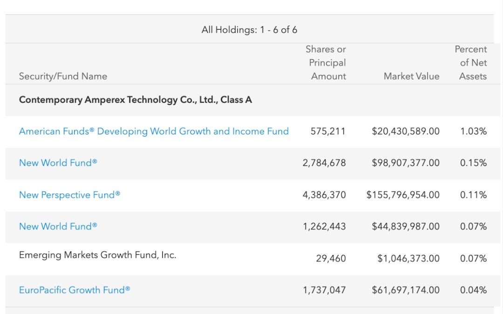The image size is (503, 314).
Task: Open the EuroPacific Growth Fund link
Action: click(x=75, y=290)
